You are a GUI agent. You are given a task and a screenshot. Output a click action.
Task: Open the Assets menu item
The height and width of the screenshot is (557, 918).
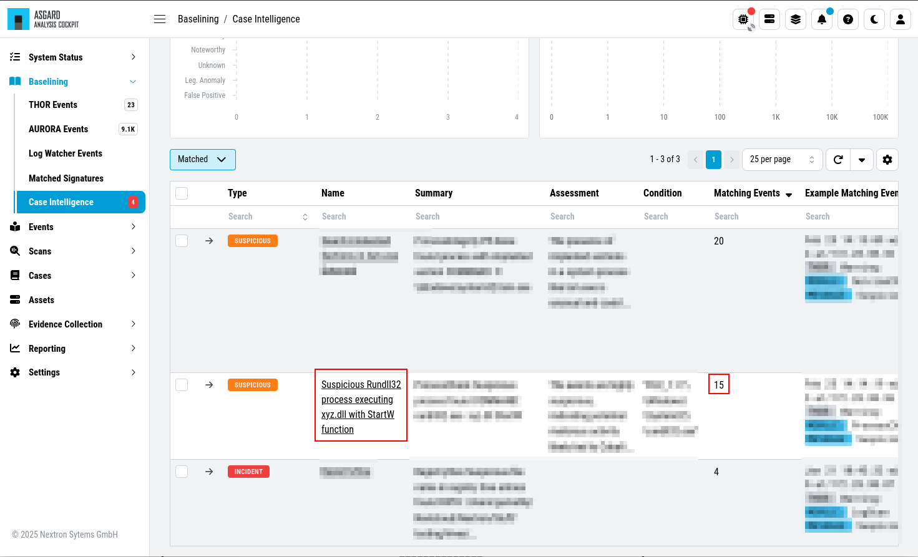41,300
